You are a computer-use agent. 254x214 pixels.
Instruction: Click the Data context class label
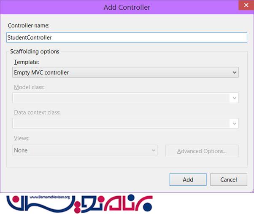point(37,112)
